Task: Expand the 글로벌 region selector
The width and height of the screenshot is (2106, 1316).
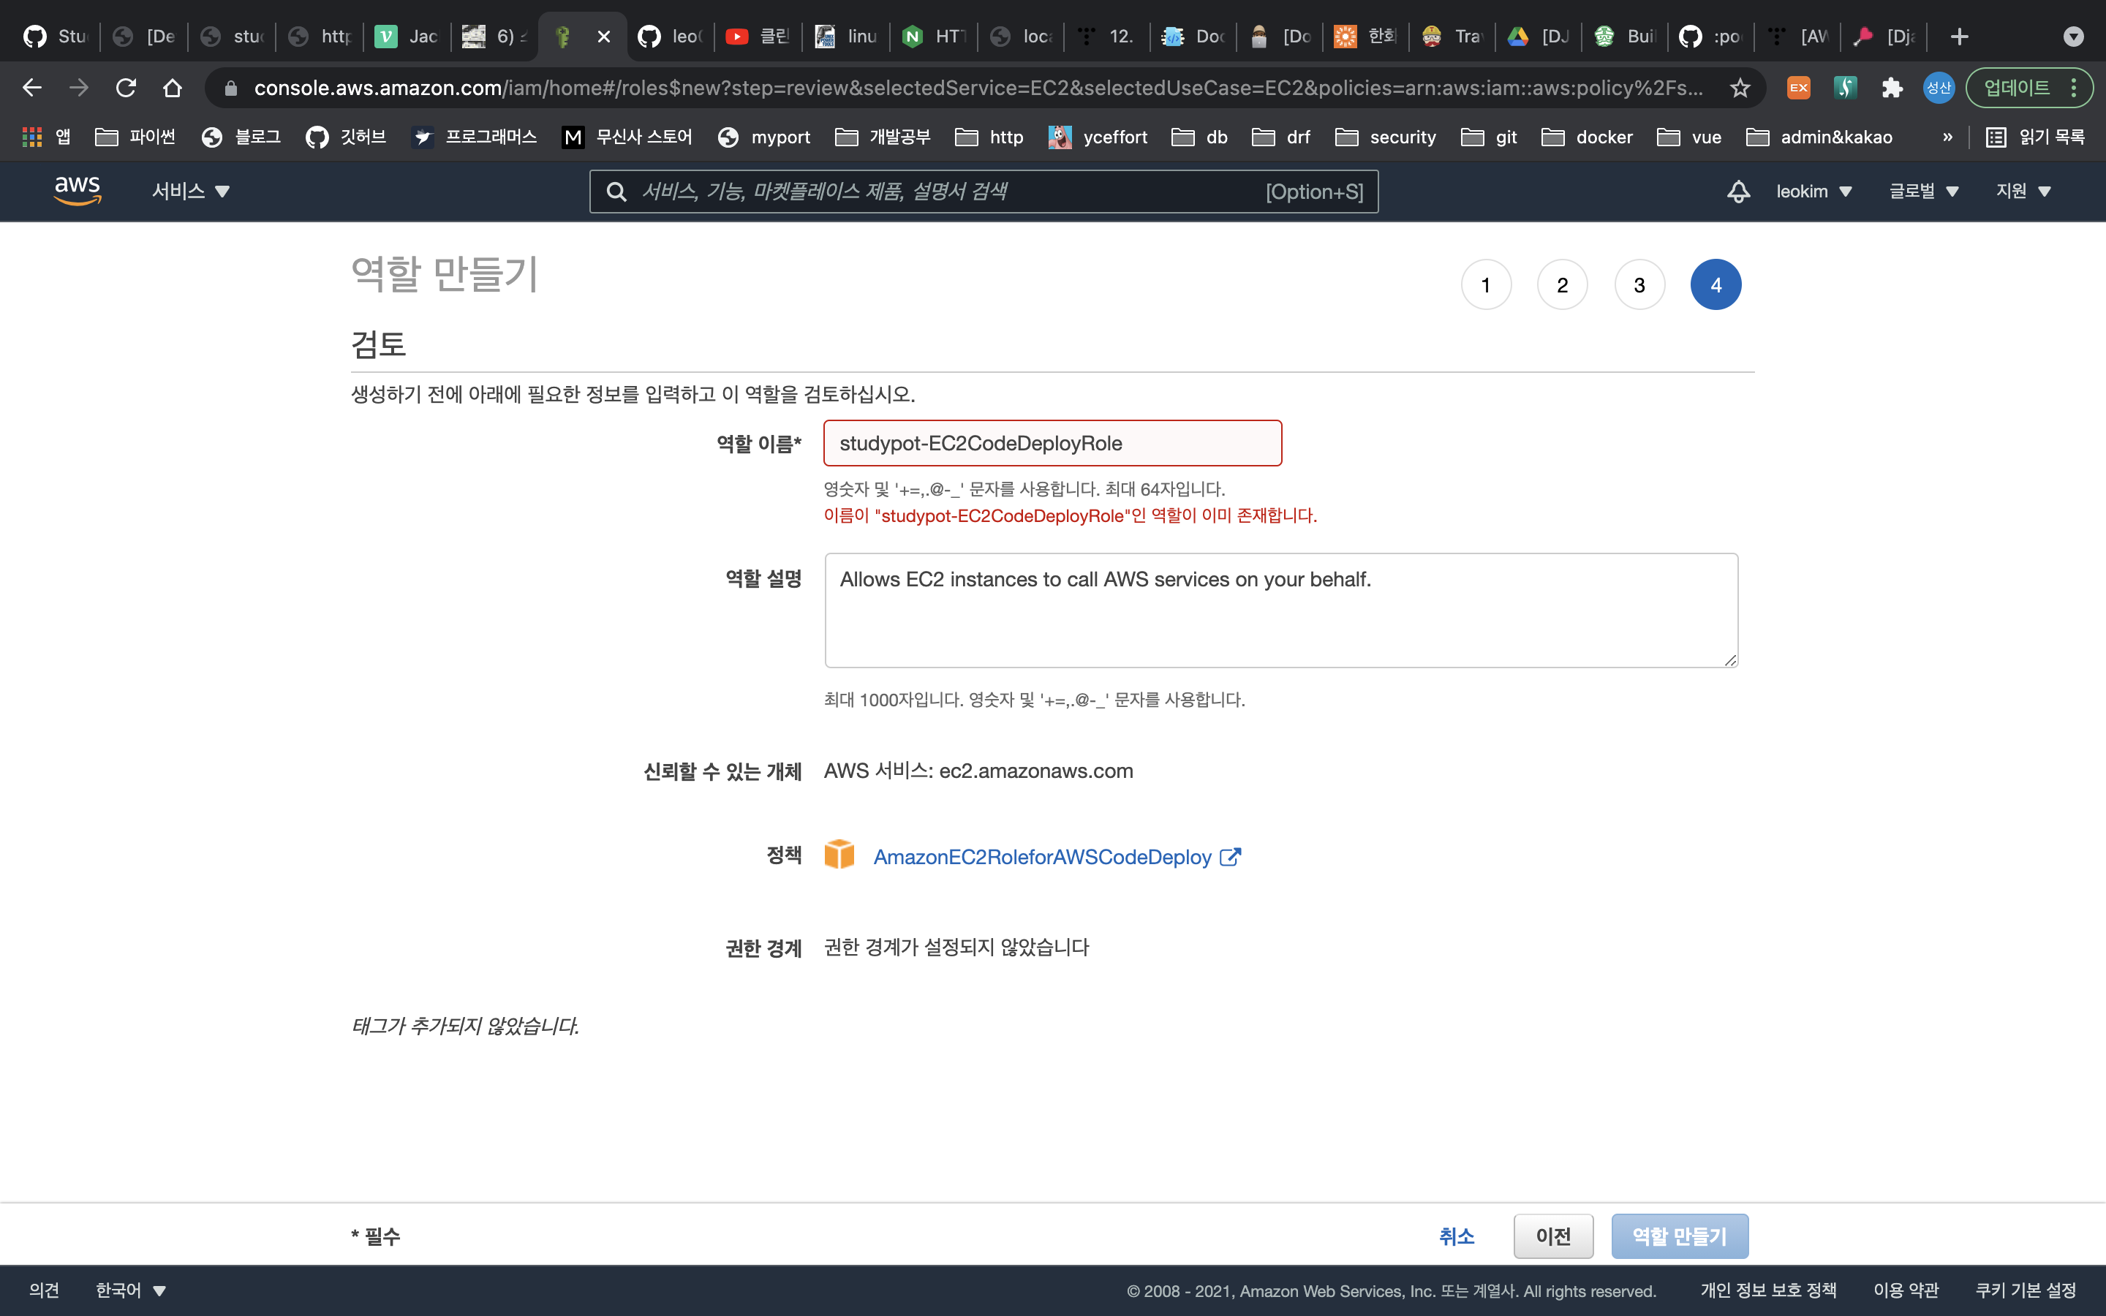Action: pyautogui.click(x=1924, y=191)
